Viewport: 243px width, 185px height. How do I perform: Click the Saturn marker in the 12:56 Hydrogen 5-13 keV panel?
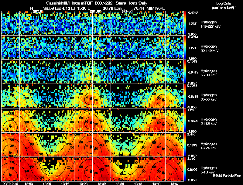coord(10,174)
